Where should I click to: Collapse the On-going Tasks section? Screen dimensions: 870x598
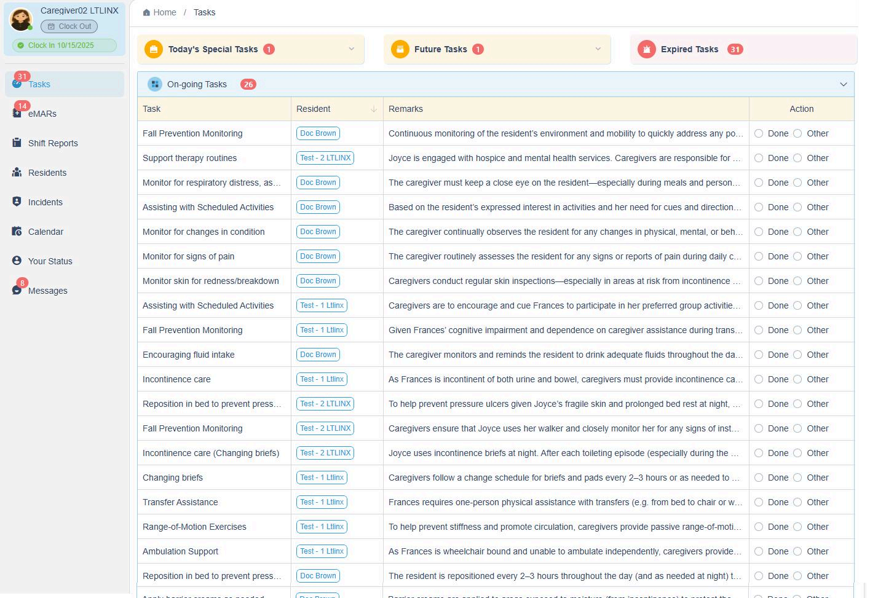(x=843, y=84)
